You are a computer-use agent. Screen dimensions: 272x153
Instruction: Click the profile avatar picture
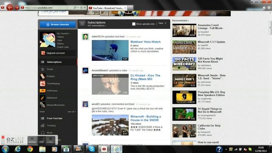(48, 39)
